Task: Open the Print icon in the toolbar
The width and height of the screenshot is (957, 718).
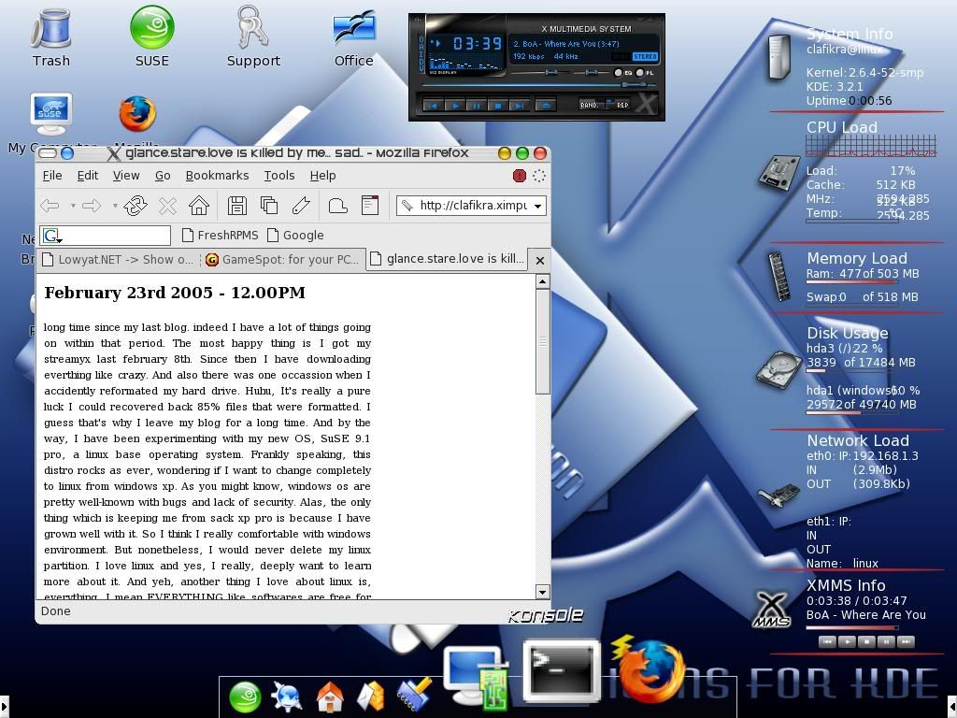Action: pos(338,207)
